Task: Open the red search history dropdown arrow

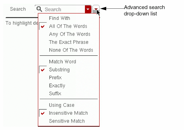Action: coord(88,9)
